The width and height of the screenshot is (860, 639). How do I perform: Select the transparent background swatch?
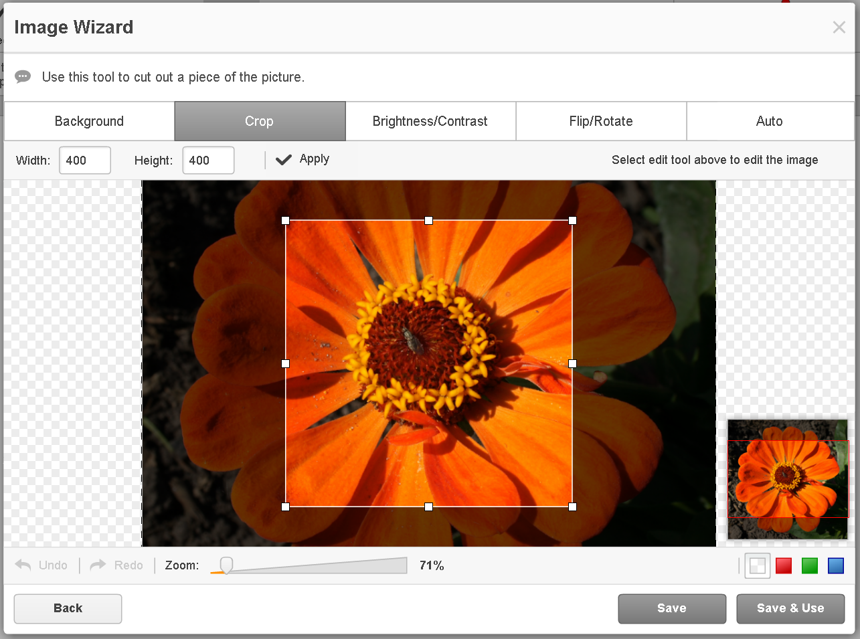[757, 565]
